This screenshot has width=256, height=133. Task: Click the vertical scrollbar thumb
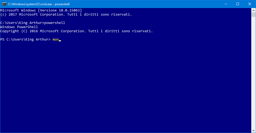[x=254, y=15]
